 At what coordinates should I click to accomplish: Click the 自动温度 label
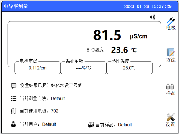pos(95,50)
